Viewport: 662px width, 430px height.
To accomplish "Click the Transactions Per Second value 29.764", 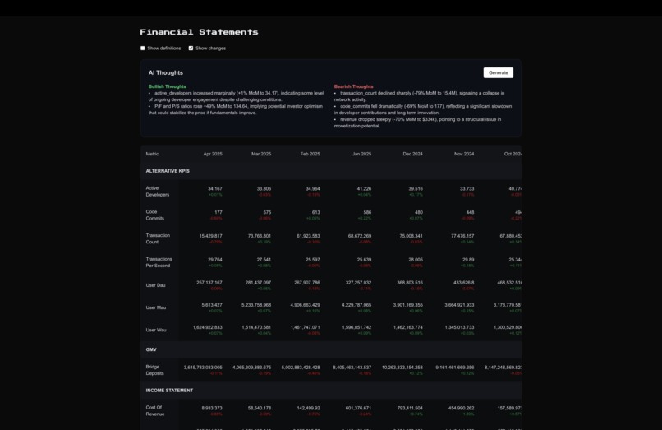I will 215,260.
